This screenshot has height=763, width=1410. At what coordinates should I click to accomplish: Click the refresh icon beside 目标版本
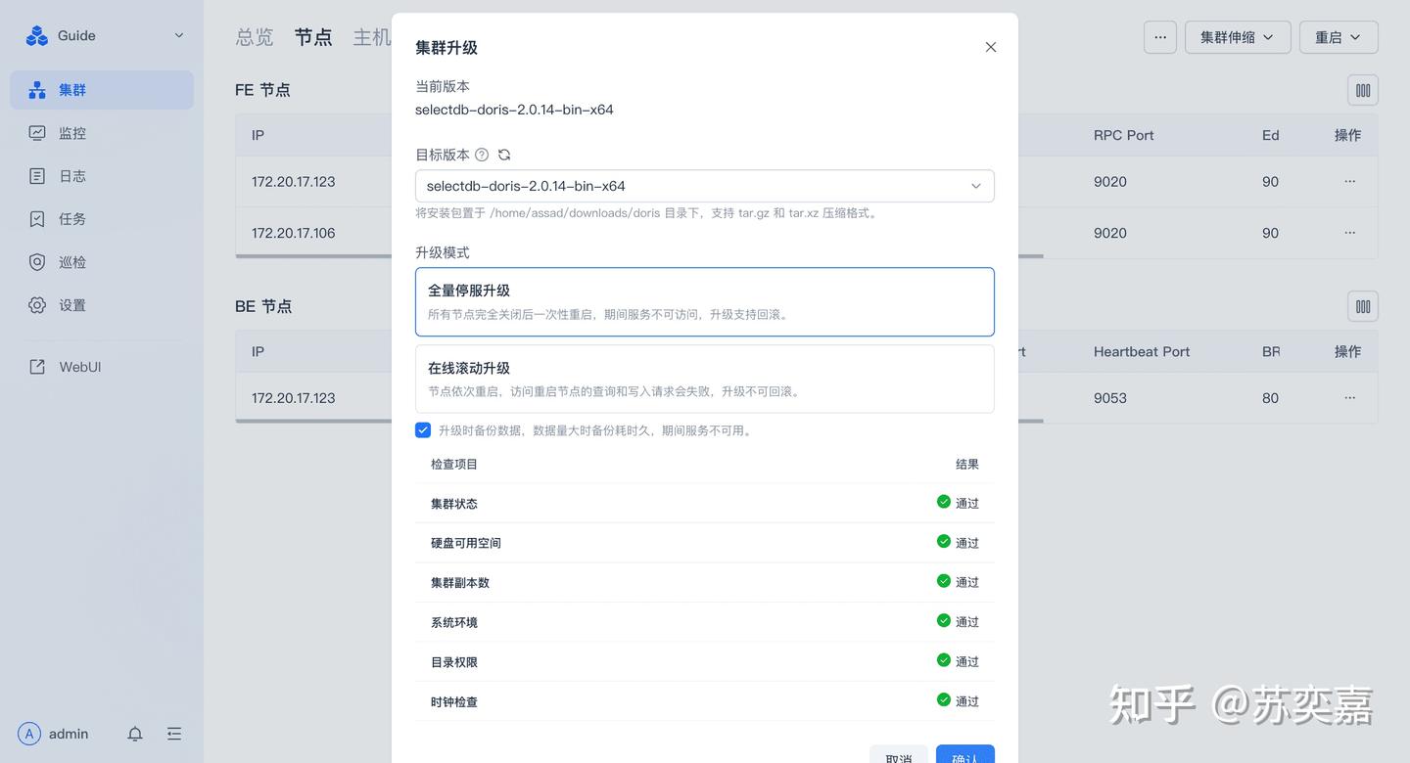(504, 155)
